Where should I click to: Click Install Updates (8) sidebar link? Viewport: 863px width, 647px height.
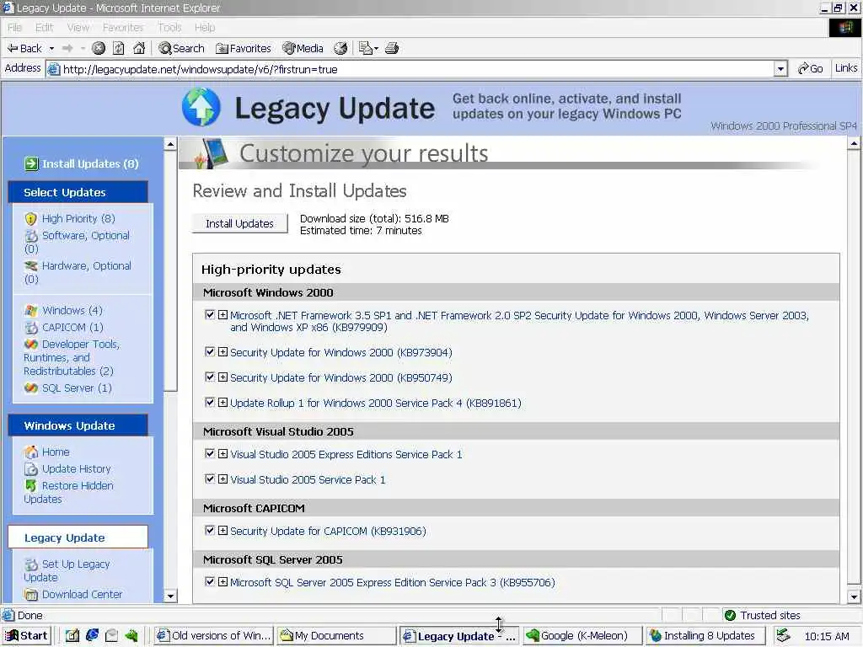[90, 164]
